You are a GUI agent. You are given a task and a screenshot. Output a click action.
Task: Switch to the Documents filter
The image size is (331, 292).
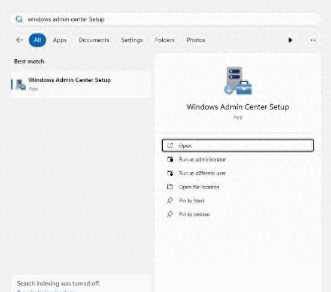point(94,40)
